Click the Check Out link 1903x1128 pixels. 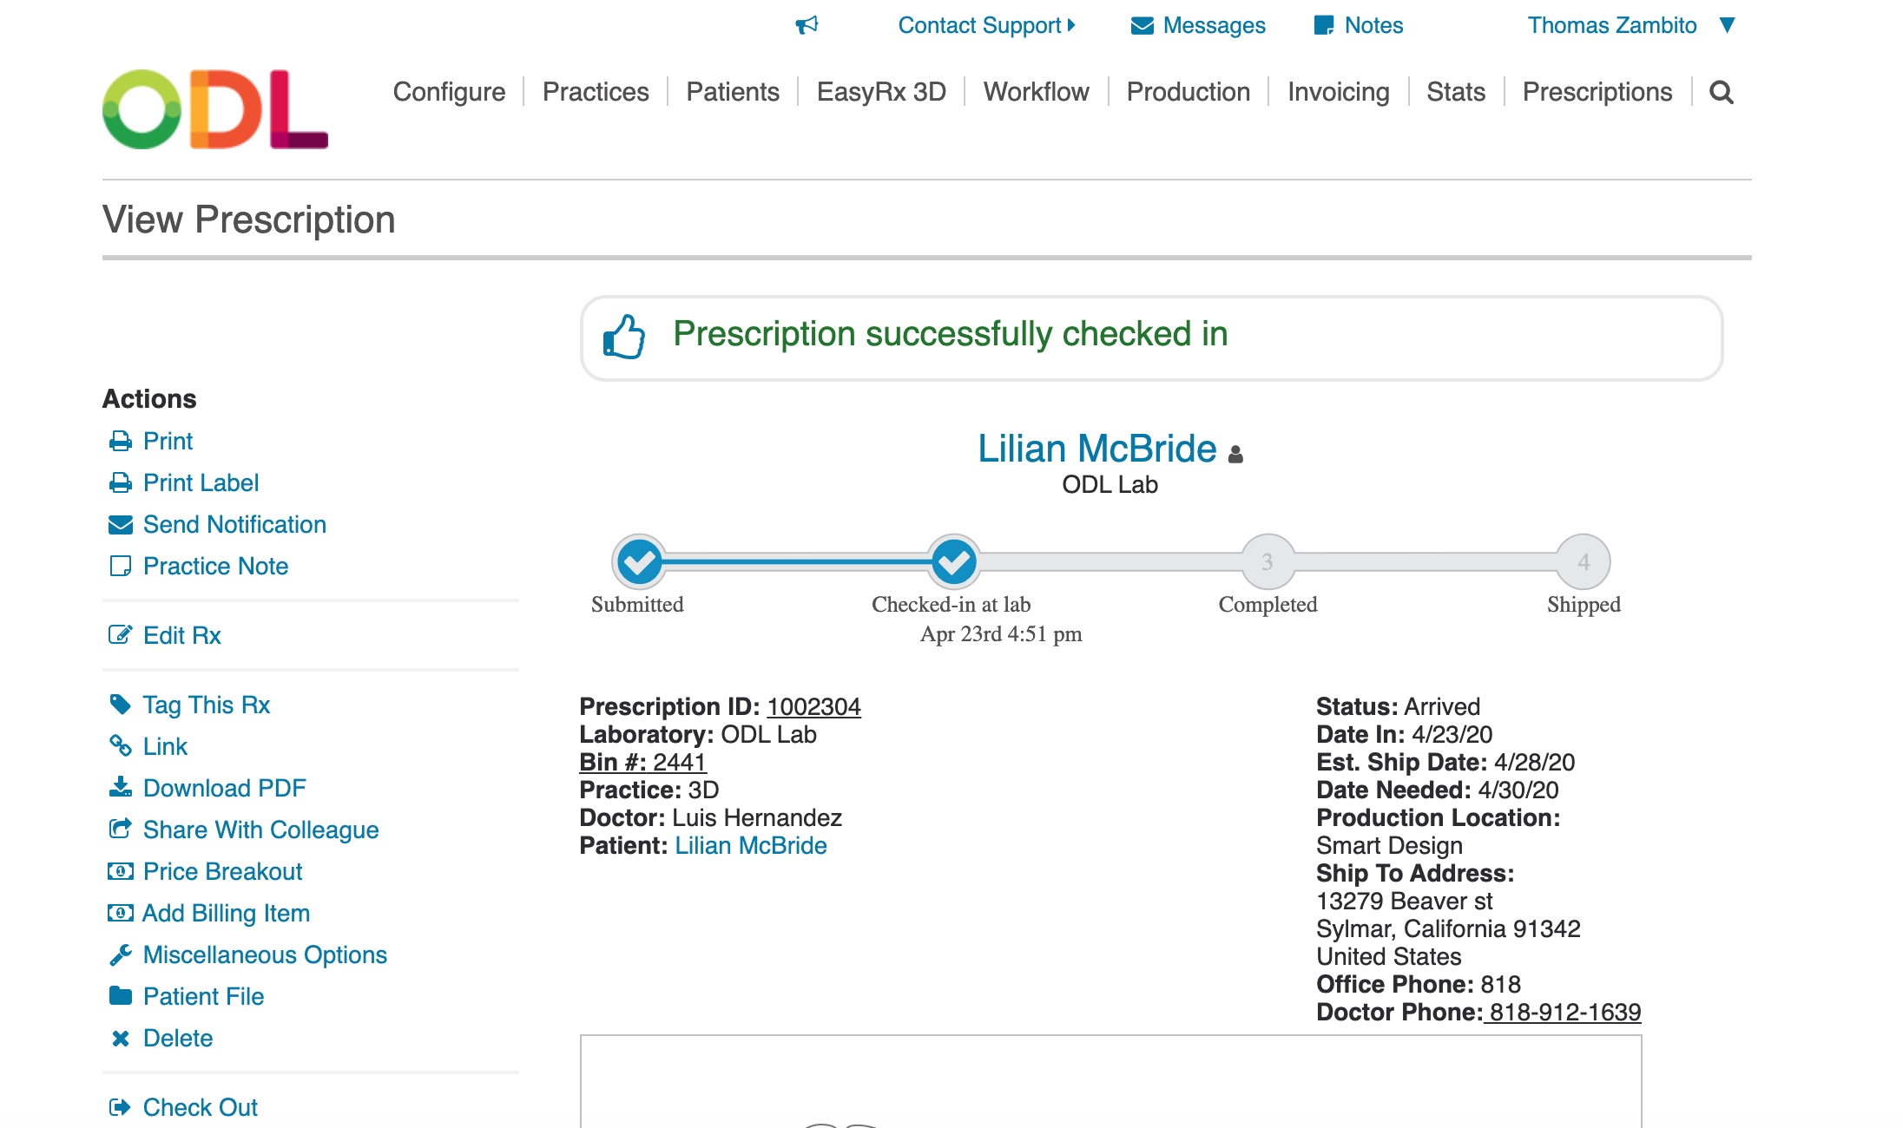(200, 1107)
